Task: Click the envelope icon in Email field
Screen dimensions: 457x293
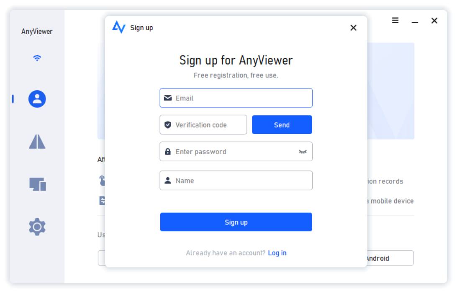Action: click(167, 98)
